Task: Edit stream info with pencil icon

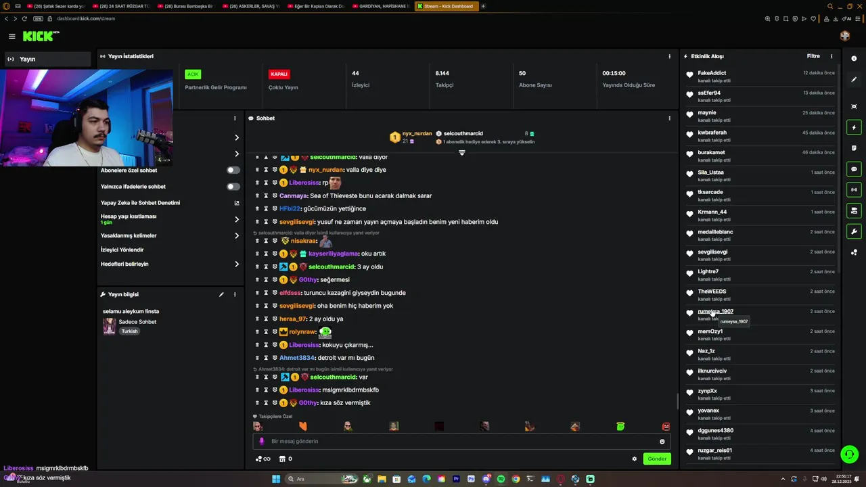Action: point(221,294)
